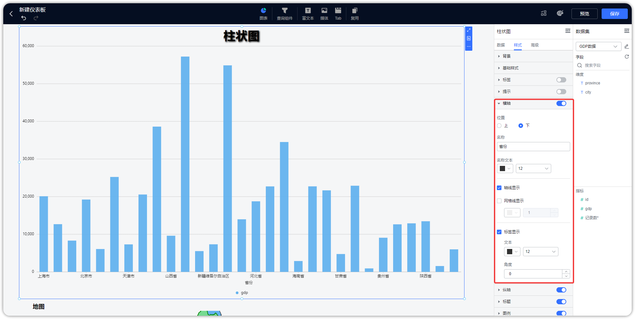Decrease the 角度 value with down arrow
635x319 pixels.
(566, 276)
